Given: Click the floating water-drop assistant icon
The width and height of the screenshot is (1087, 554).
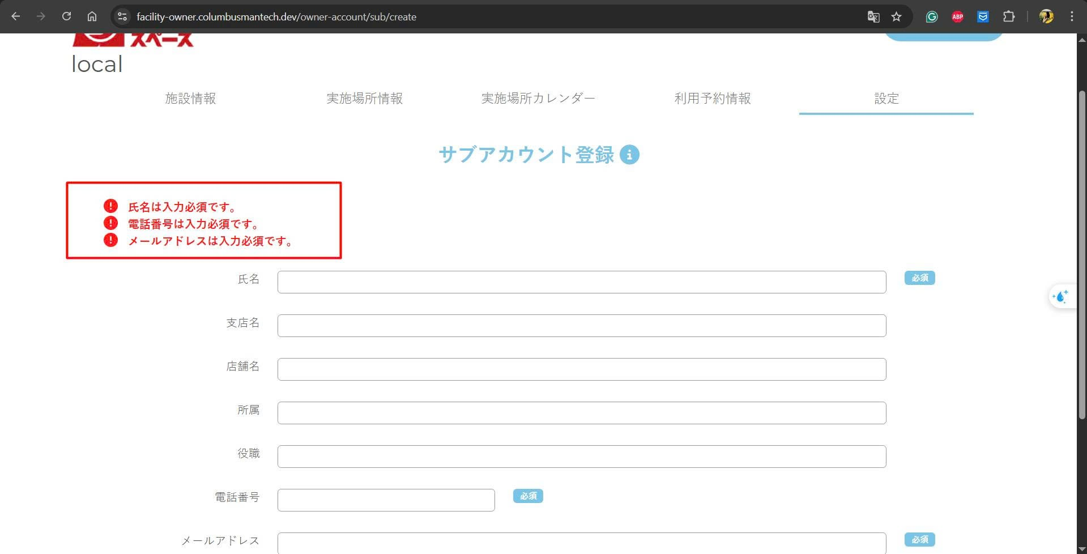Looking at the screenshot, I should coord(1060,296).
